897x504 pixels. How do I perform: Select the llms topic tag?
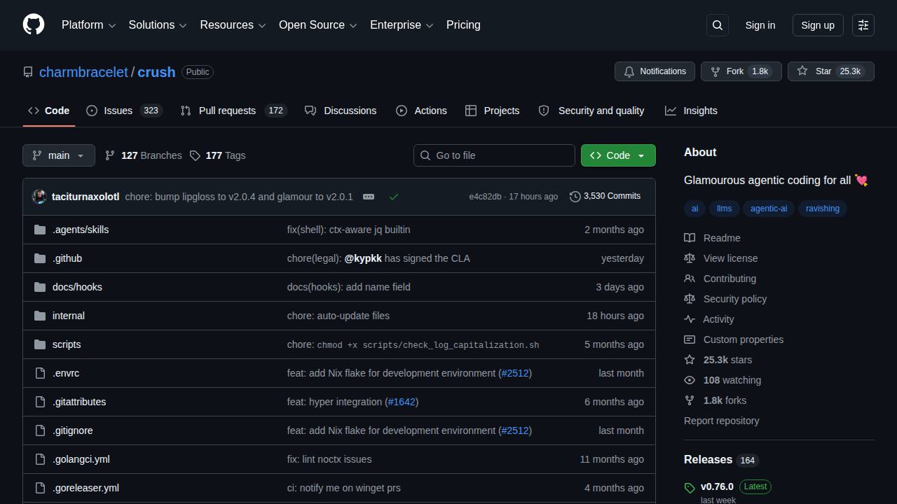[725, 209]
